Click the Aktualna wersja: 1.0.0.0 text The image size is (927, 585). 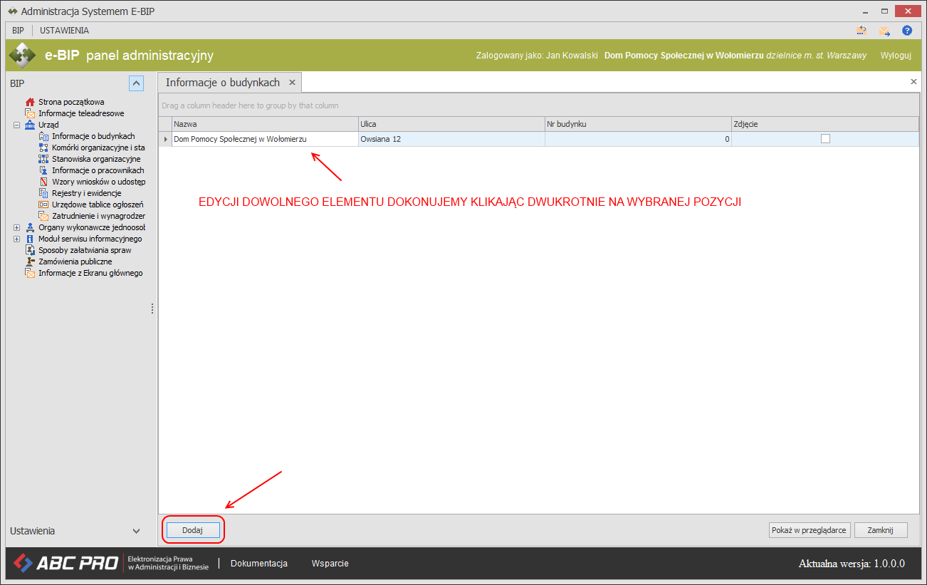point(852,564)
